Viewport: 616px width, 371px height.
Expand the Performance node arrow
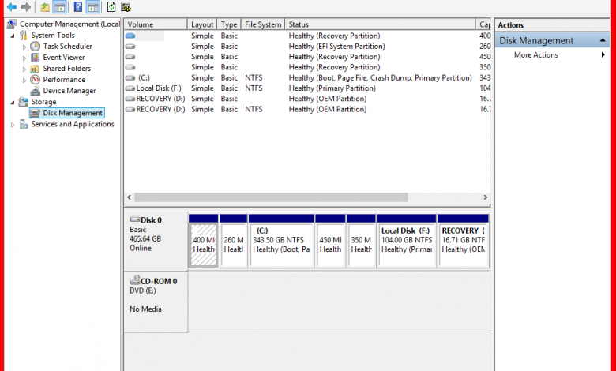tap(24, 80)
